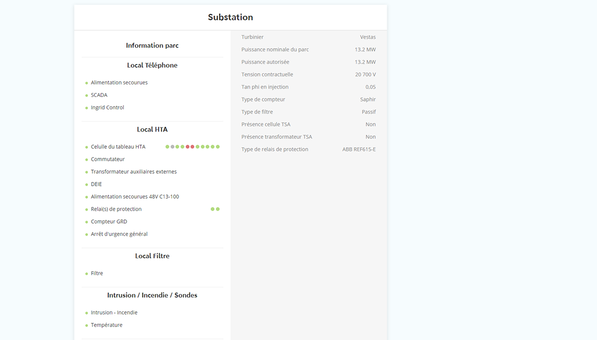The height and width of the screenshot is (340, 597).
Task: Open Alimentation secourues 48V C13-100
Action: pyautogui.click(x=135, y=197)
